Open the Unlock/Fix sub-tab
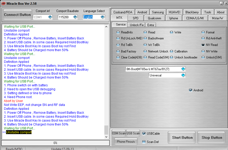This screenshot has width=228, height=150. click(x=137, y=25)
